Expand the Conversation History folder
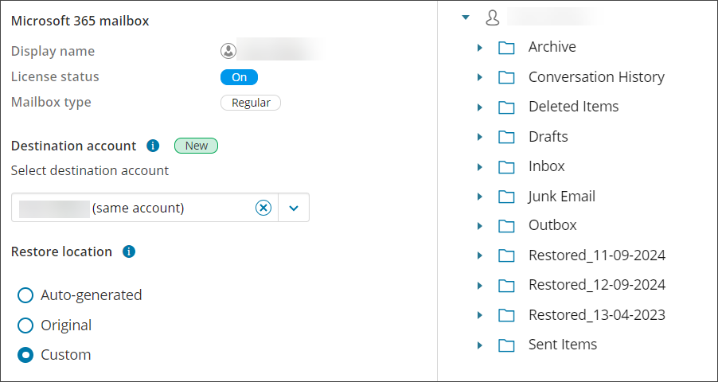Image resolution: width=718 pixels, height=382 pixels. pyautogui.click(x=480, y=77)
